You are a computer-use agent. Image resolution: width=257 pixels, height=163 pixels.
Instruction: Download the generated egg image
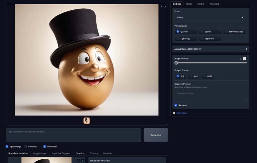pos(161,6)
